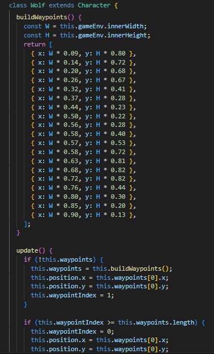The width and height of the screenshot is (214, 354).
Task: Click the waypoint with x: W * 0.14
Action: point(84,62)
